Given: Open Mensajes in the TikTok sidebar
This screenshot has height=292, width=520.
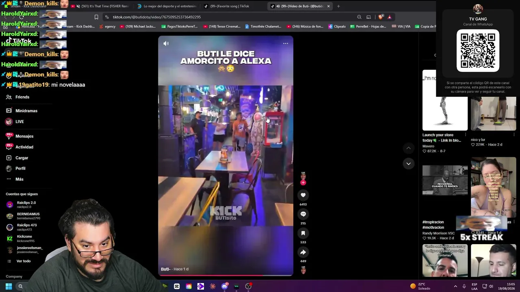Looking at the screenshot, I should pyautogui.click(x=24, y=136).
